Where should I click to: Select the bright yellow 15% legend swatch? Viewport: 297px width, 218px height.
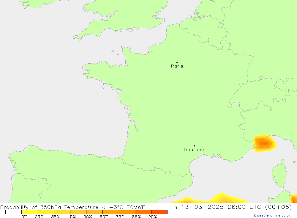[x=30, y=212]
